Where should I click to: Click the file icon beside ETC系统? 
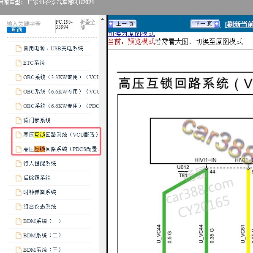[19, 63]
